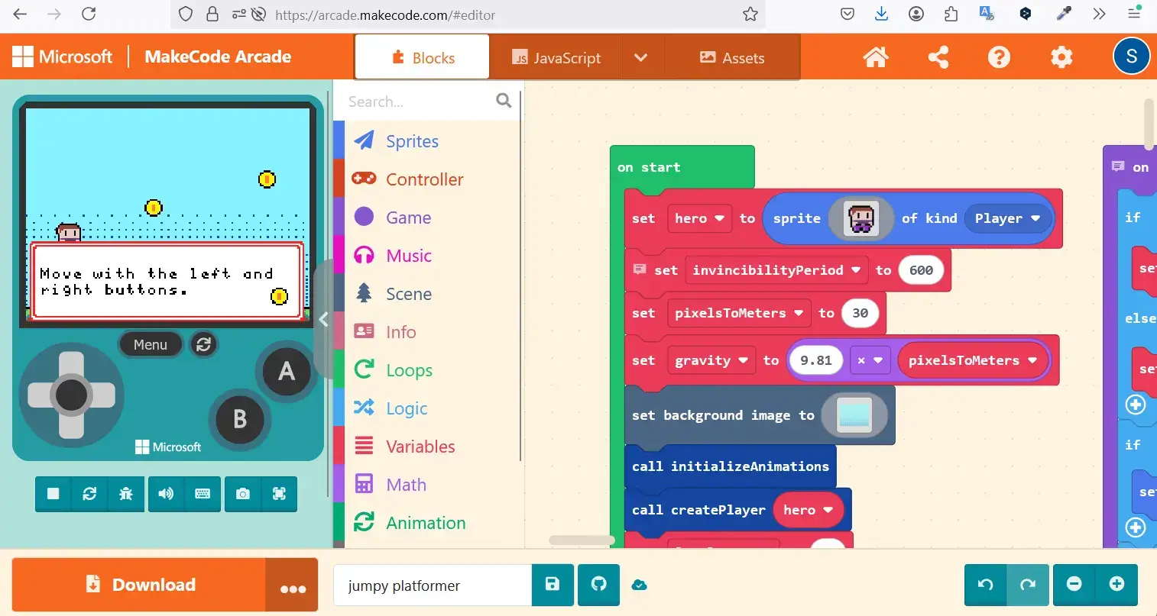
Task: Open the invincibilityPeriod variable dropdown
Action: point(776,270)
